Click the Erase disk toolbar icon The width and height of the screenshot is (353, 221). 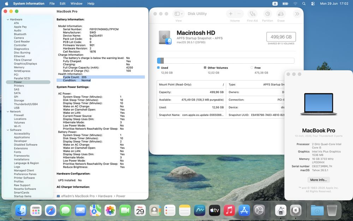pos(281,14)
